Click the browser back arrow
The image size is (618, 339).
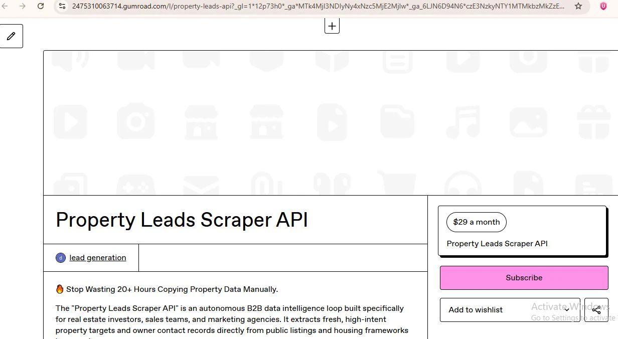click(x=4, y=7)
